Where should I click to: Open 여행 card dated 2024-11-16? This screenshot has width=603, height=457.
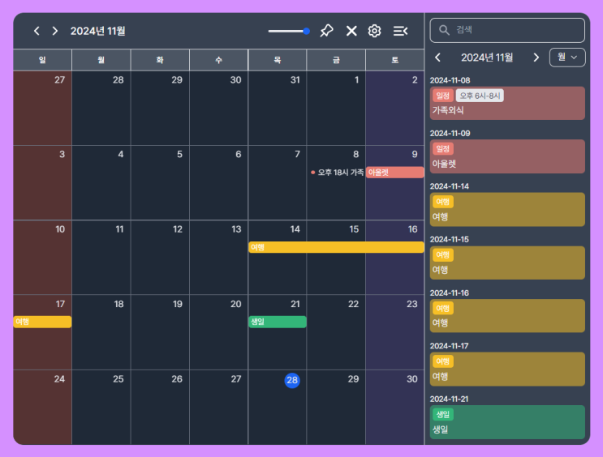pos(507,316)
